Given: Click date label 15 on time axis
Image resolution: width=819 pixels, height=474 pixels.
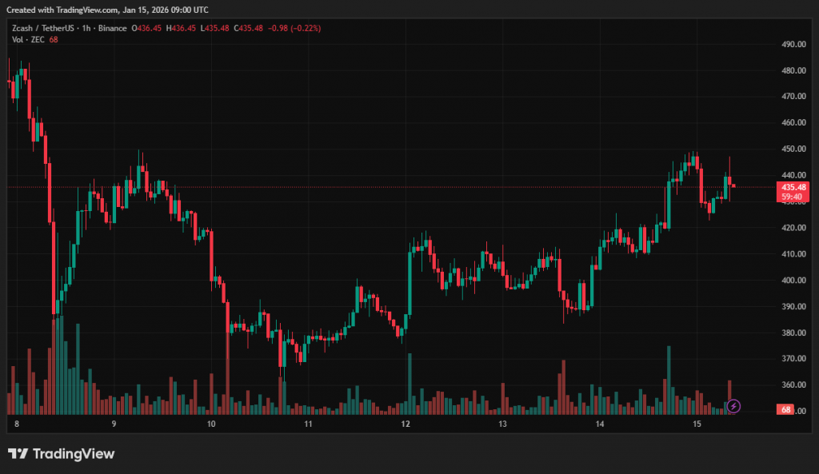Looking at the screenshot, I should (x=697, y=424).
